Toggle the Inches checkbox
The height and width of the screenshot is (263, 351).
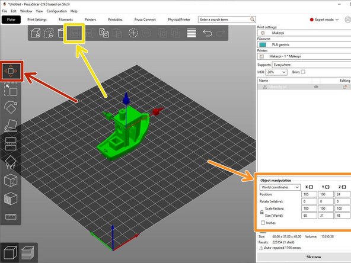click(x=263, y=223)
